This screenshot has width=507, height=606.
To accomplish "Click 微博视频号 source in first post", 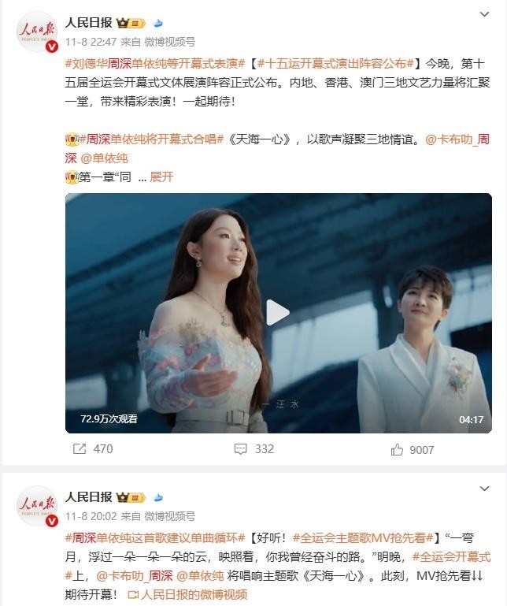I will pyautogui.click(x=169, y=42).
